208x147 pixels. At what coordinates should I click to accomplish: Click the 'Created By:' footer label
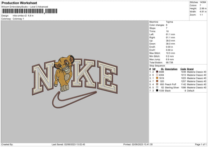pos(7,144)
